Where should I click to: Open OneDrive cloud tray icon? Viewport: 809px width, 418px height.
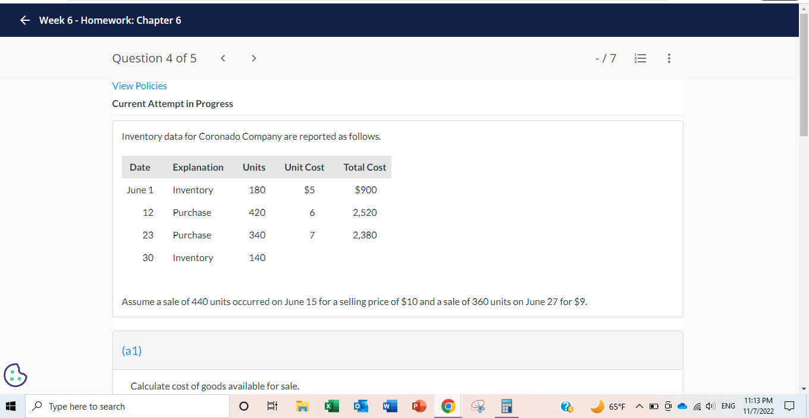pyautogui.click(x=683, y=407)
